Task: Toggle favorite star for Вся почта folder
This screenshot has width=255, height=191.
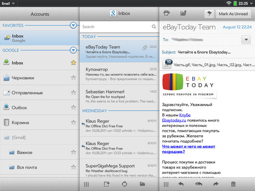Action: pyautogui.click(x=74, y=167)
